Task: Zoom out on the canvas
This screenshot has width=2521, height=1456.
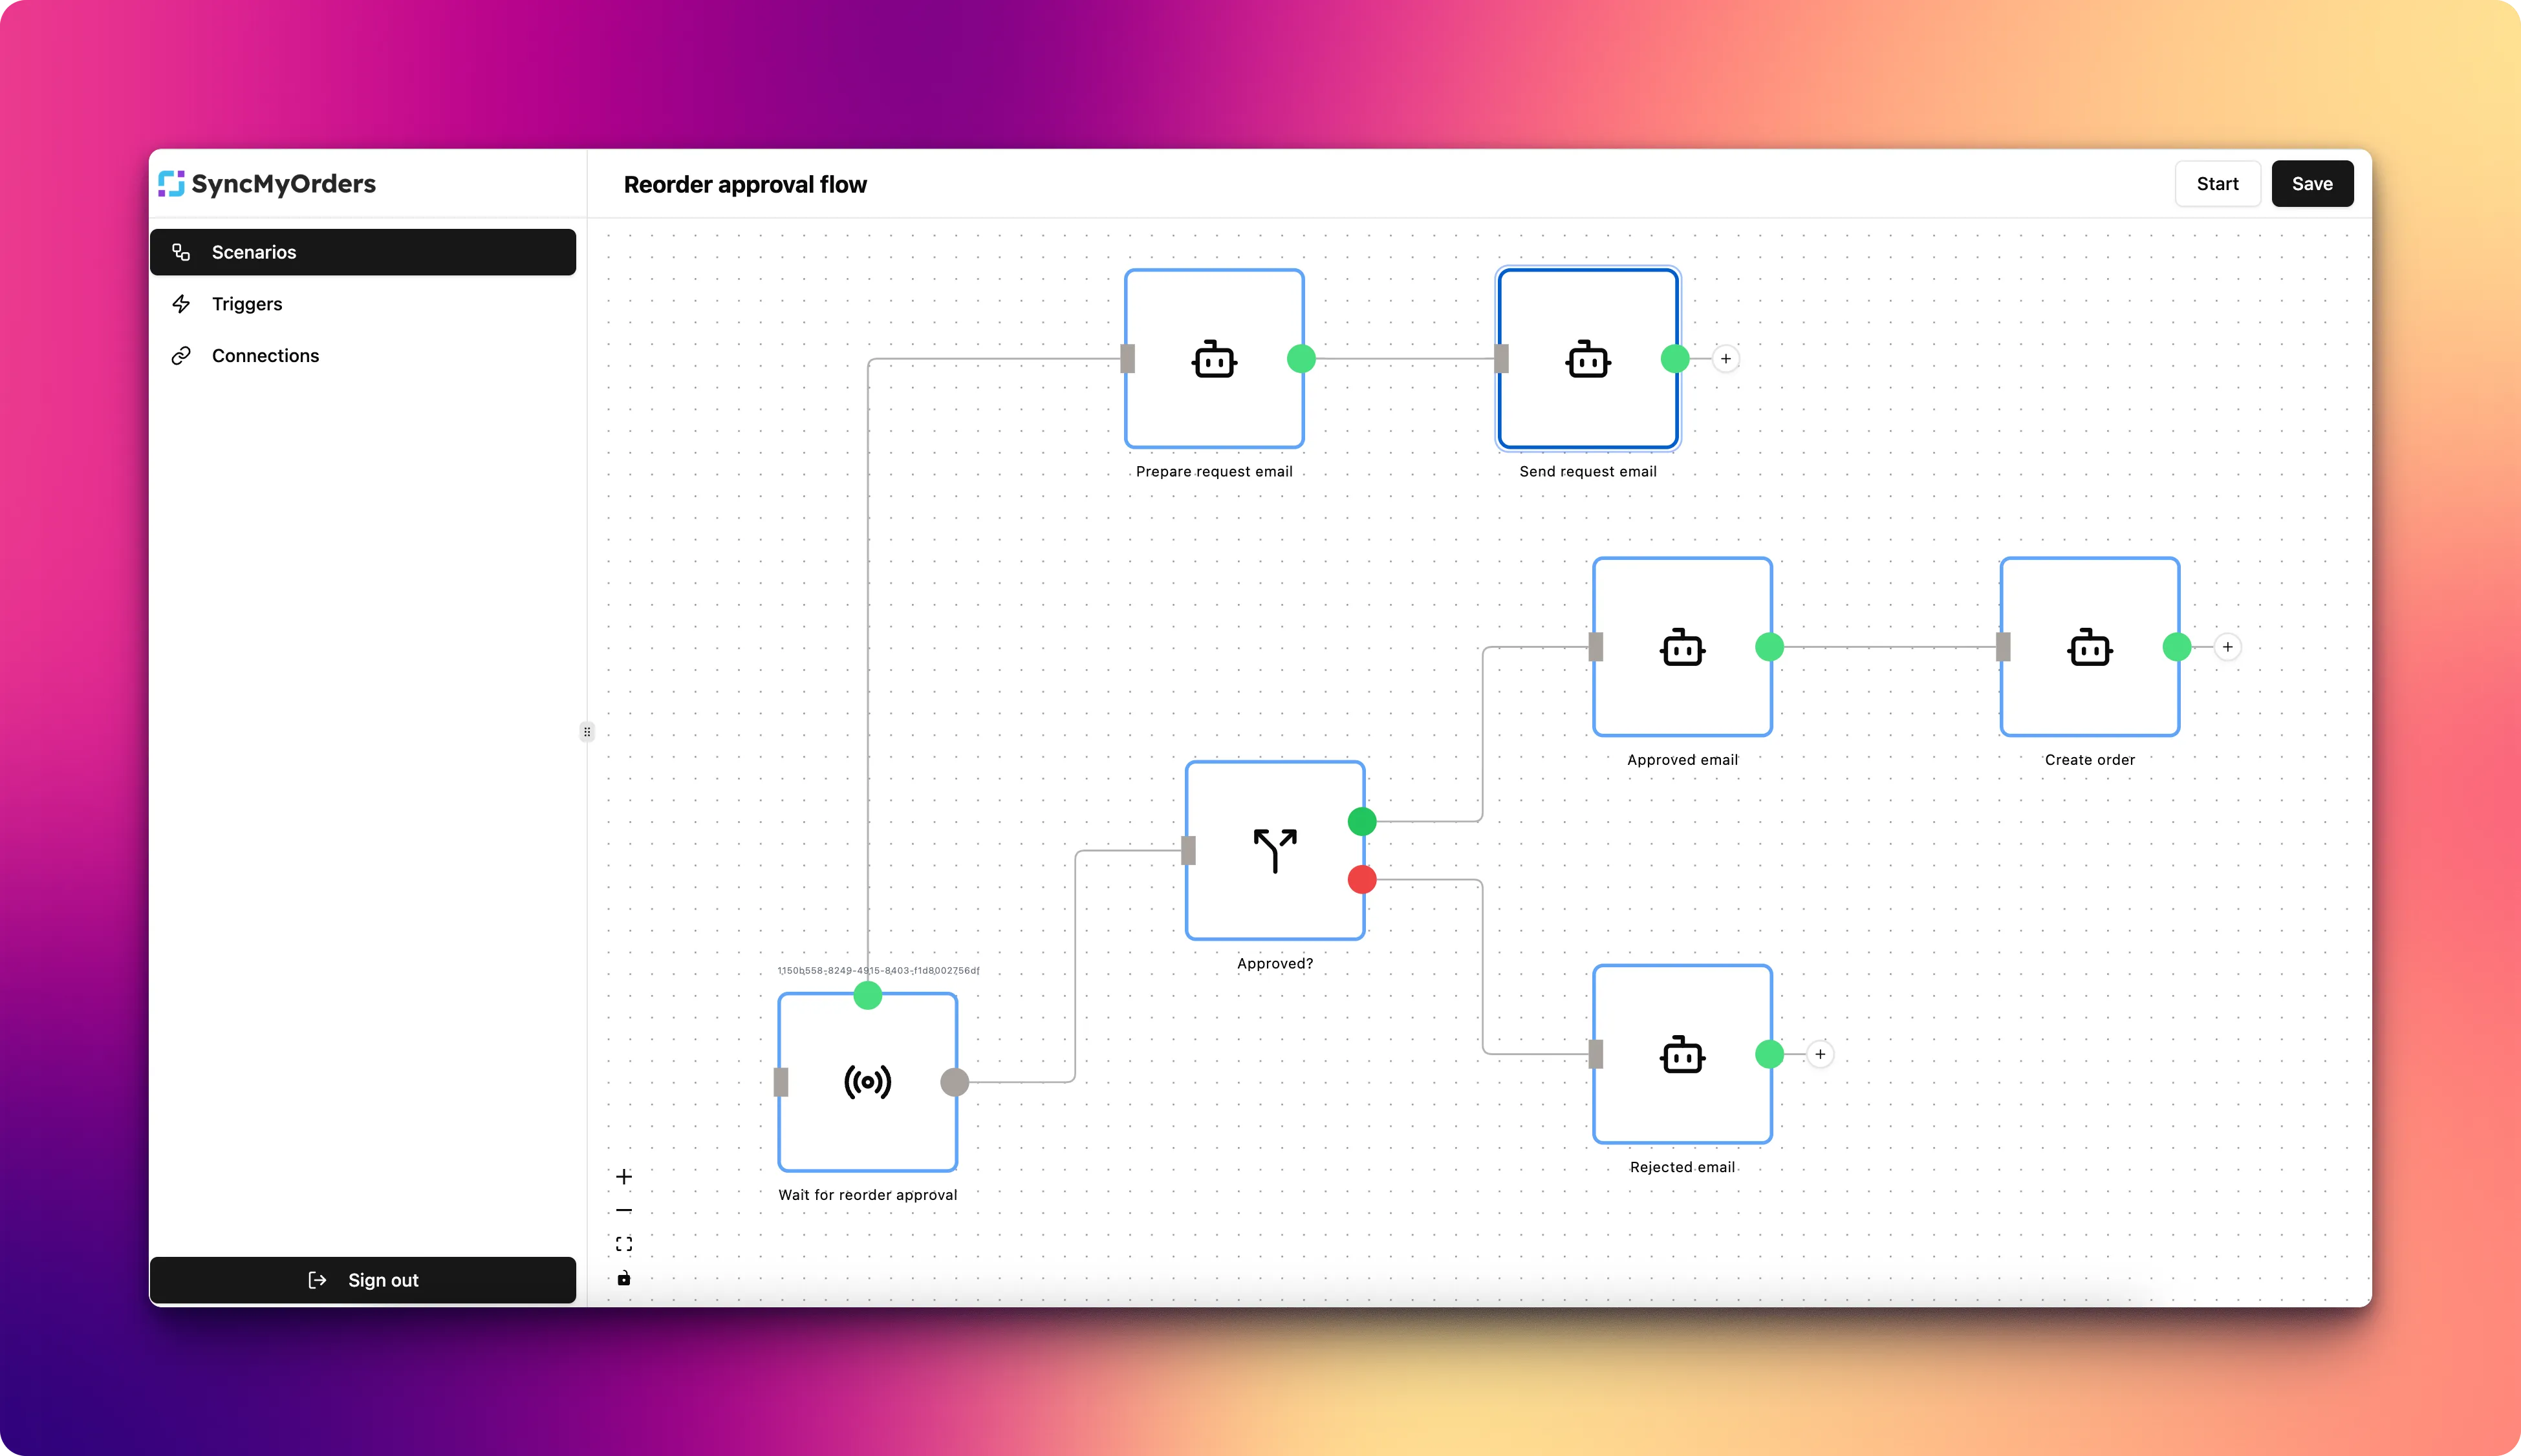Action: coord(624,1211)
